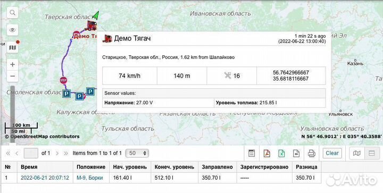Image resolution: width=383 pixels, height=193 pixels.
Task: Click the green direction arrow marker
Action: coord(96,15)
